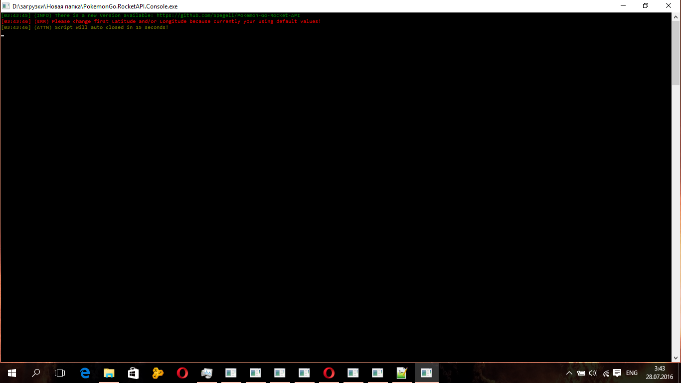The height and width of the screenshot is (383, 681).
Task: Open the monitor chart taskbar app
Action: click(x=206, y=373)
